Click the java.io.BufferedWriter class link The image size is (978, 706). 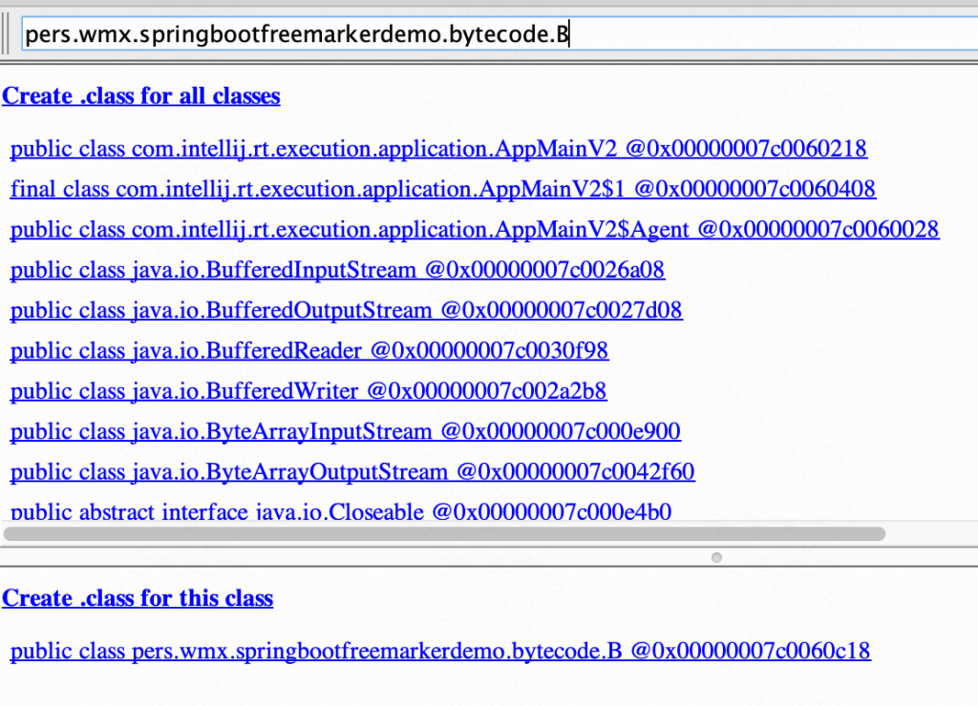pos(308,391)
